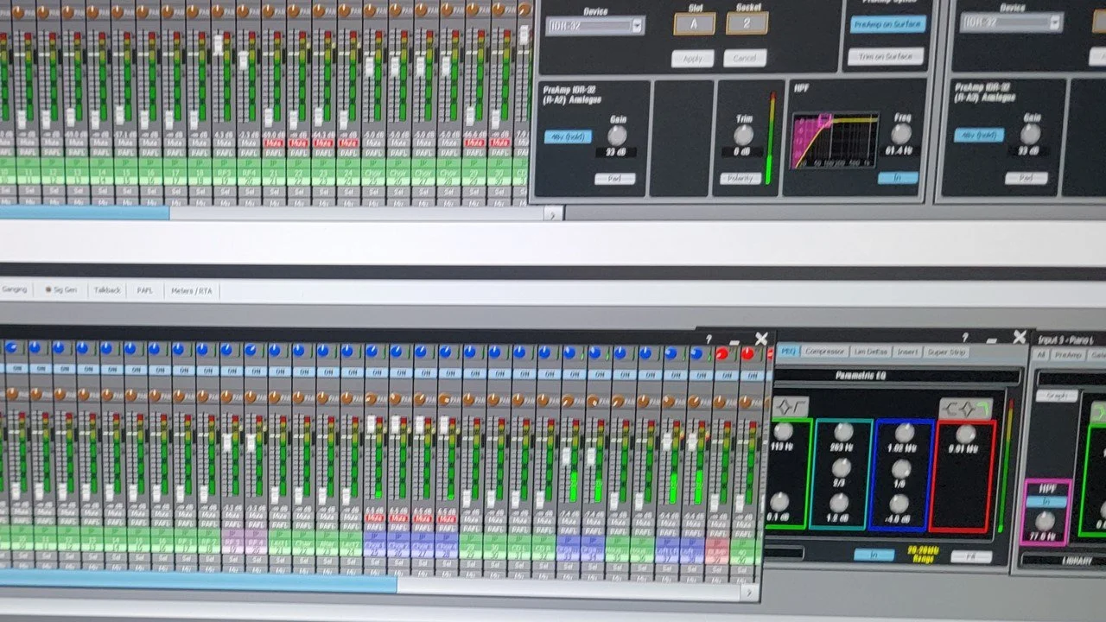Image resolution: width=1106 pixels, height=622 pixels.
Task: Open the right panel's Device dropdown
Action: click(1010, 22)
